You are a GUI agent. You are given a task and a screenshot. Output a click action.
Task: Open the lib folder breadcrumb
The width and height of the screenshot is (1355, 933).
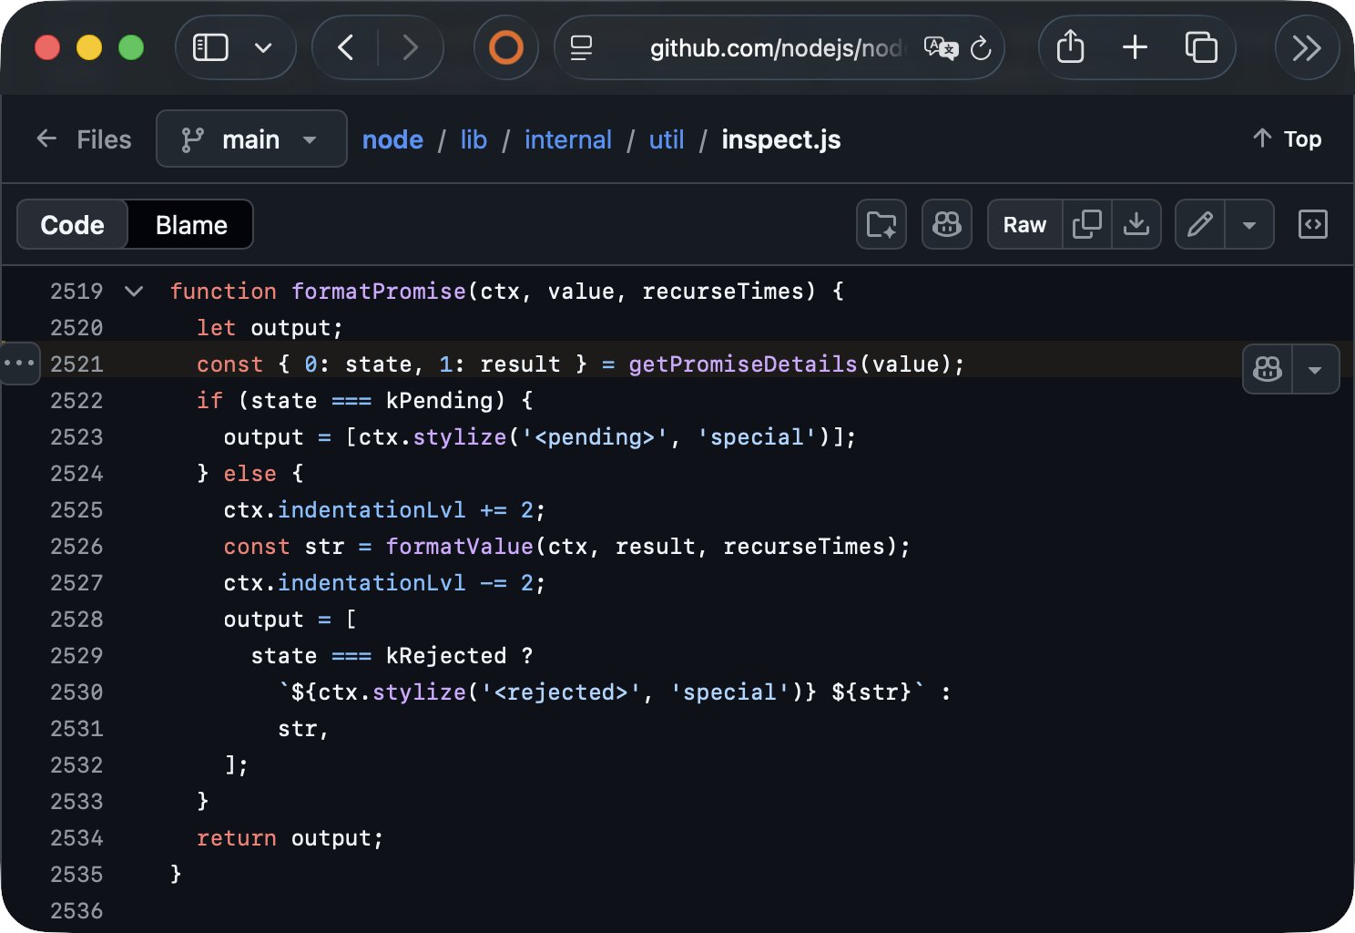pyautogui.click(x=474, y=139)
